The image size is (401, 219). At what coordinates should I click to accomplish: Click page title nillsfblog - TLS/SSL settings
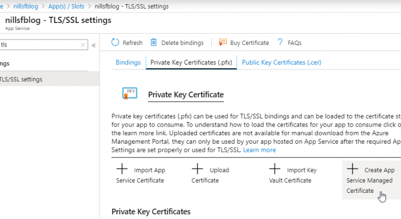(58, 20)
